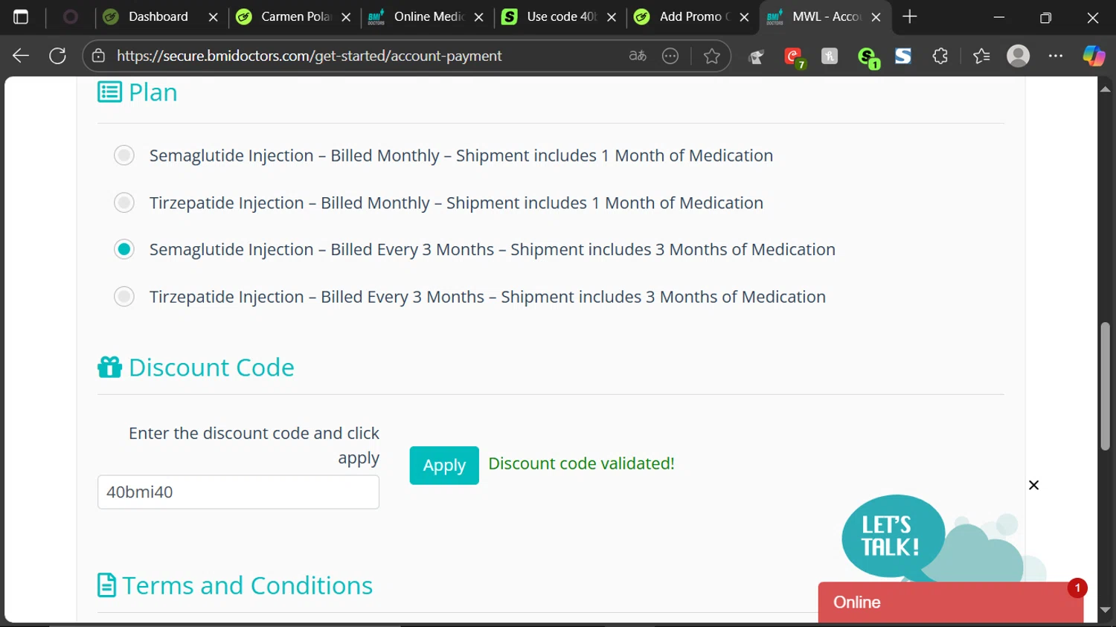Open the address bar more options icon
Image resolution: width=1116 pixels, height=627 pixels.
click(x=670, y=56)
